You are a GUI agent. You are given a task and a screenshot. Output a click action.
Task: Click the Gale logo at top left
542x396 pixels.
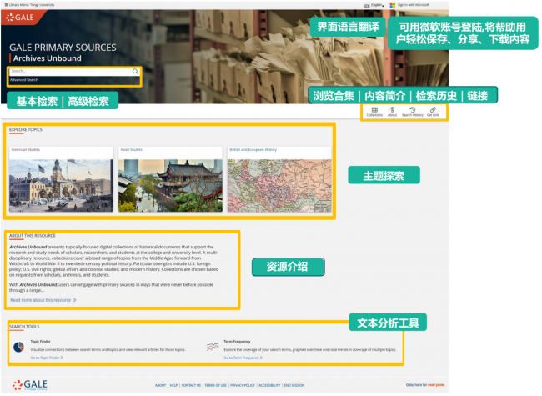(21, 18)
